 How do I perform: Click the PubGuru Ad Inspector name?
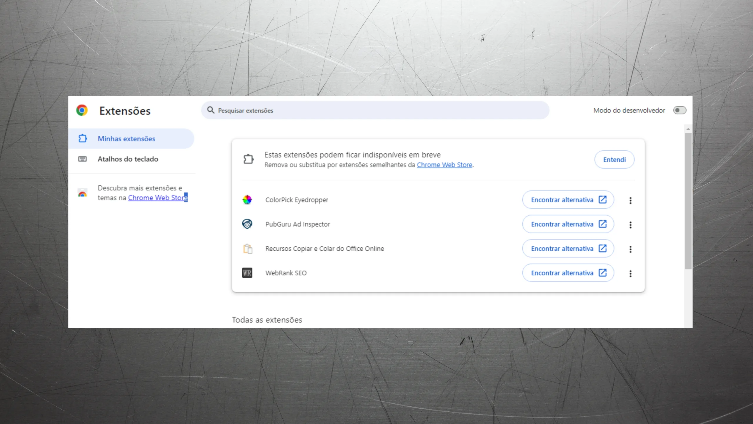pos(298,224)
